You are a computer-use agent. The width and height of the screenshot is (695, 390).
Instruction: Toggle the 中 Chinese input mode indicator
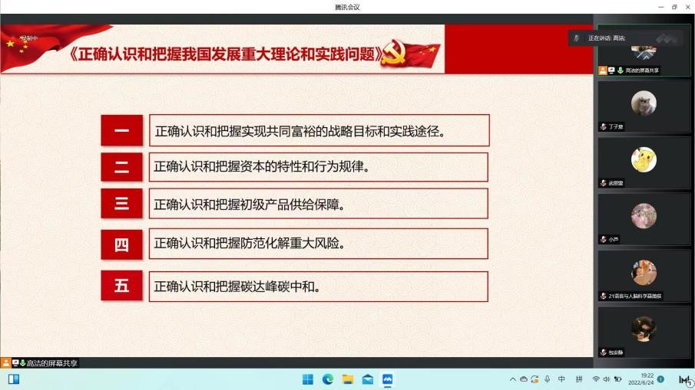(561, 379)
